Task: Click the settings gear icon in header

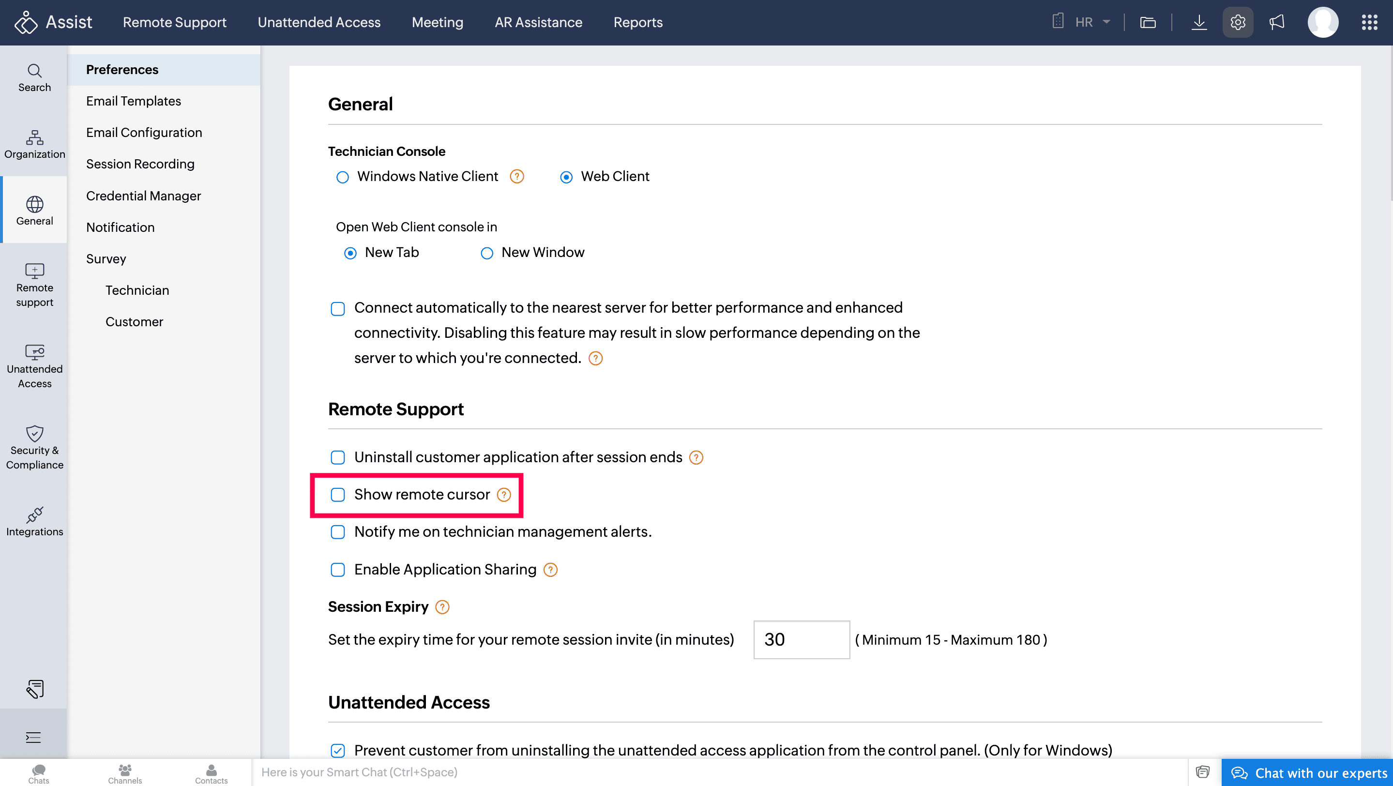Action: click(1237, 22)
